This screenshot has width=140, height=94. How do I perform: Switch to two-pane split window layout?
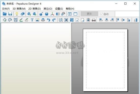click(x=70, y=14)
